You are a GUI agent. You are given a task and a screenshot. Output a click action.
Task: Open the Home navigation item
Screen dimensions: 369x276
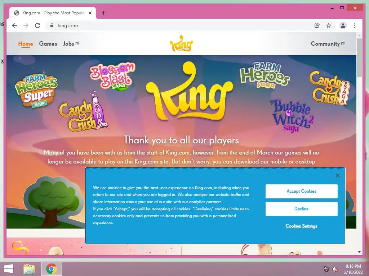click(26, 44)
